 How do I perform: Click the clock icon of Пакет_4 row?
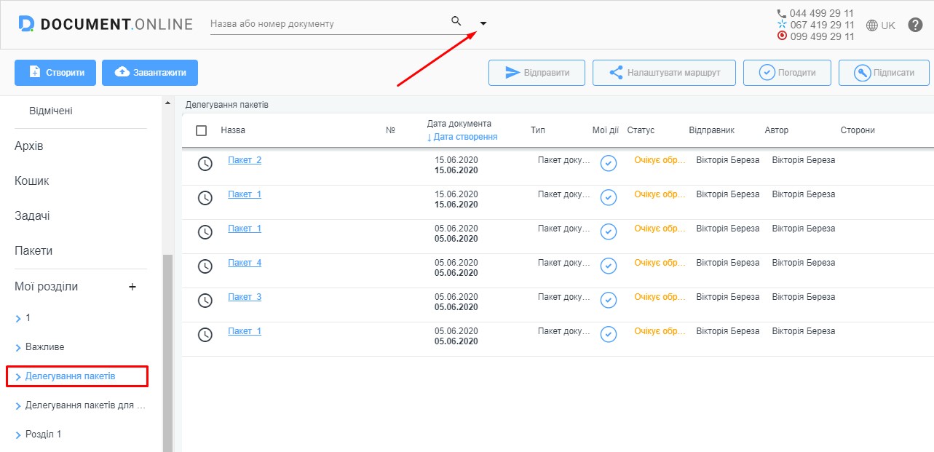pyautogui.click(x=205, y=266)
